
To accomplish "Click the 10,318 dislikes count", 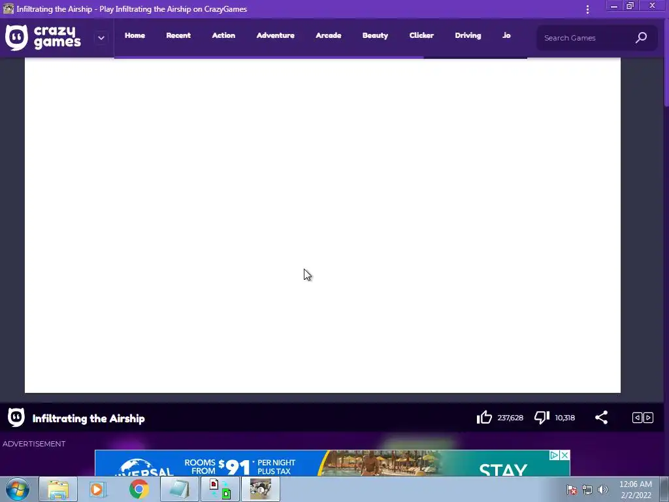I will coord(565,418).
